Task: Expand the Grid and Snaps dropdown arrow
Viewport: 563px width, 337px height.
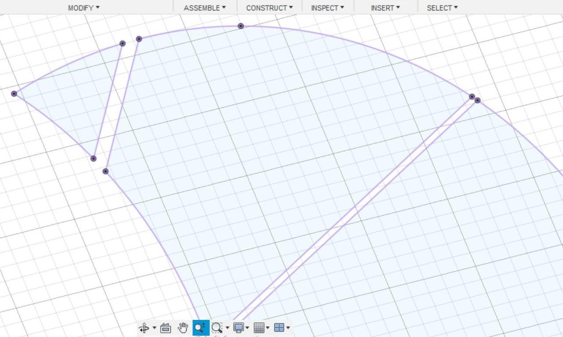Action: point(268,328)
